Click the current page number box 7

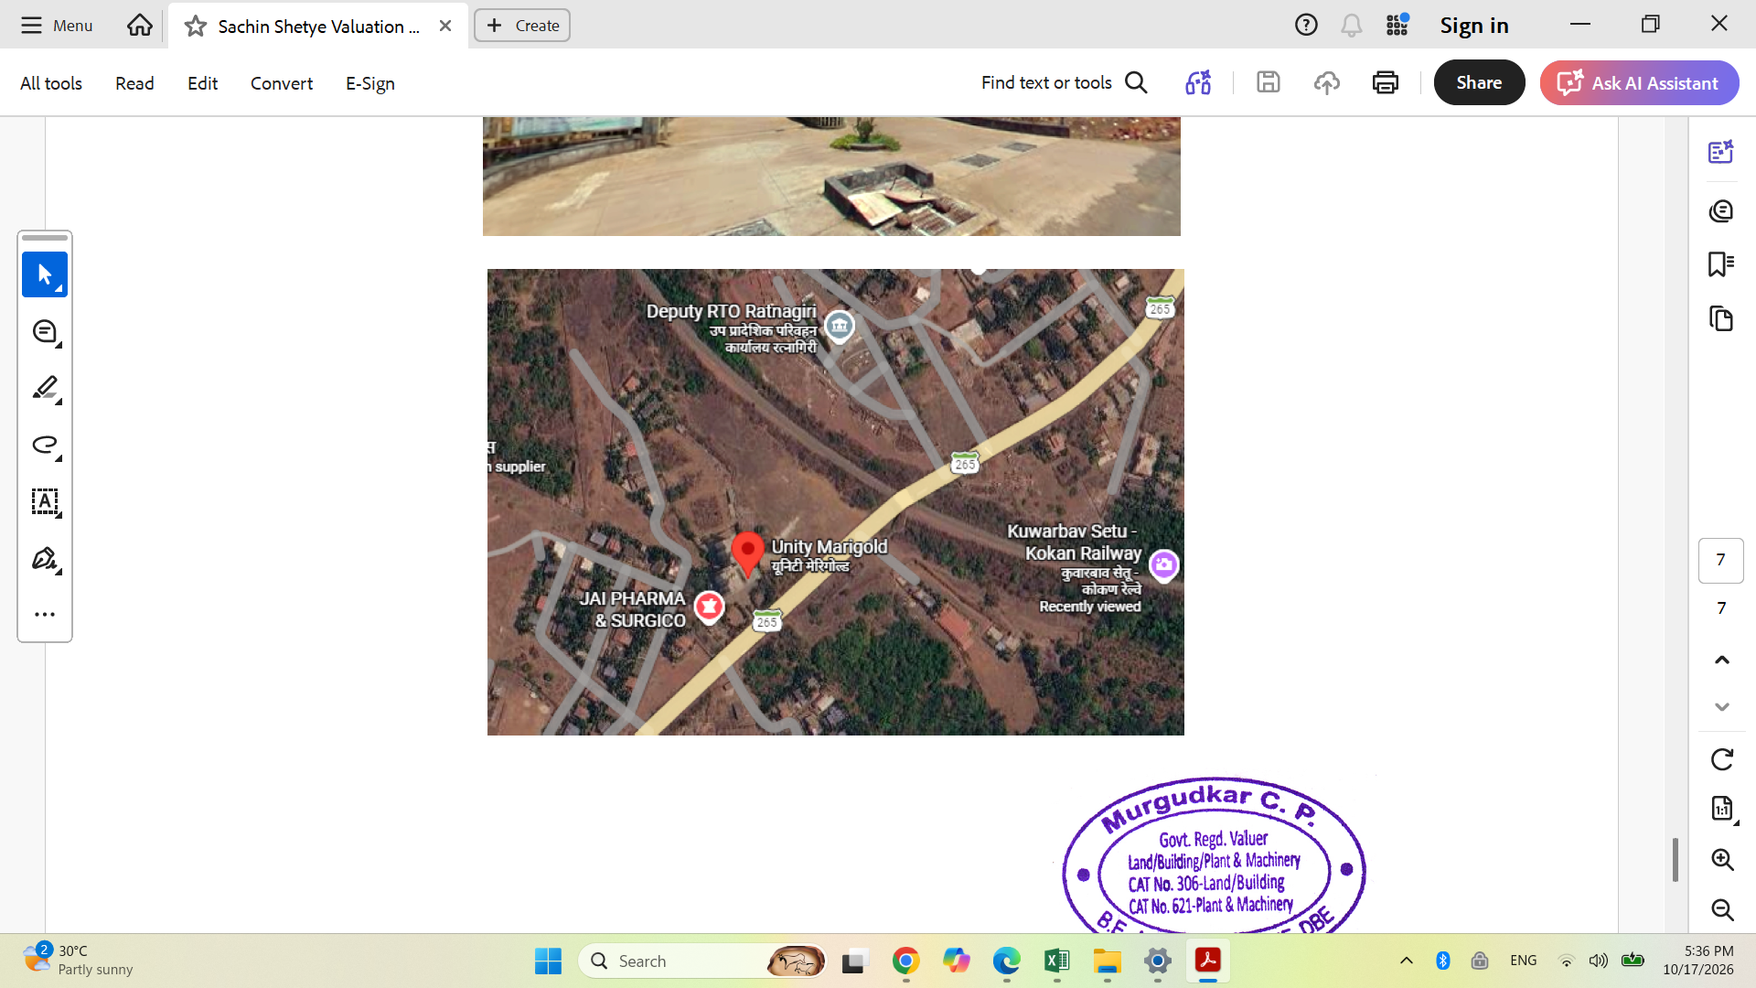[x=1720, y=560]
